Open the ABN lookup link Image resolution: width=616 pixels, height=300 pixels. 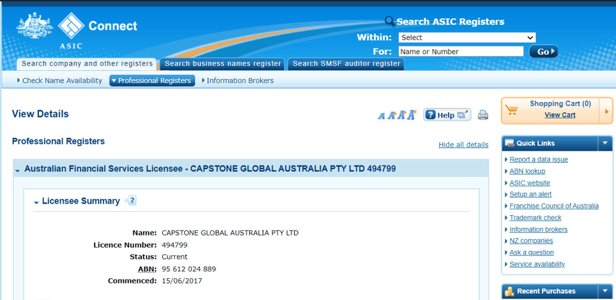527,171
